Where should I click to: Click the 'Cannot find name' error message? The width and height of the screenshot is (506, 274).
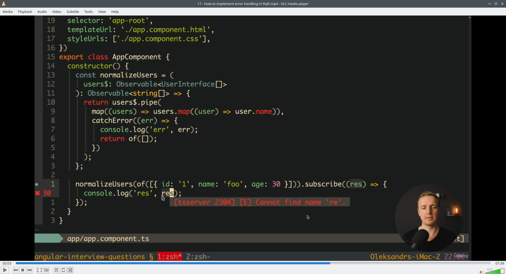pos(260,202)
